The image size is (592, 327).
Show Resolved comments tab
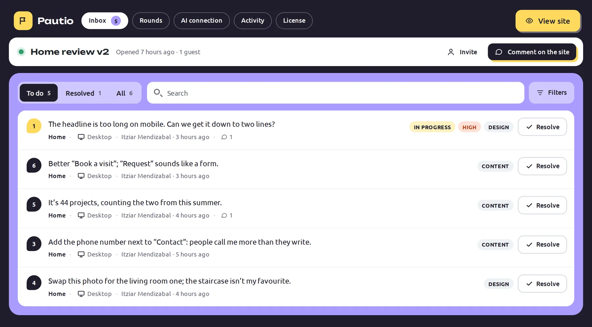click(83, 93)
